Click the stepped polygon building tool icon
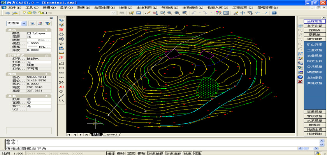327x155 pixels. tap(62, 63)
